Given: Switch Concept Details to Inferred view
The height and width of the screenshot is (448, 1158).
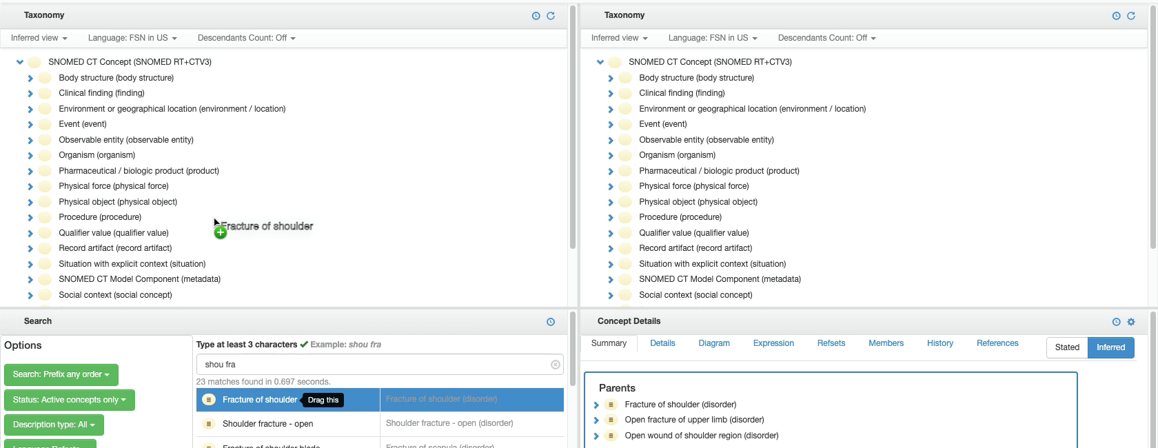Looking at the screenshot, I should pyautogui.click(x=1110, y=347).
